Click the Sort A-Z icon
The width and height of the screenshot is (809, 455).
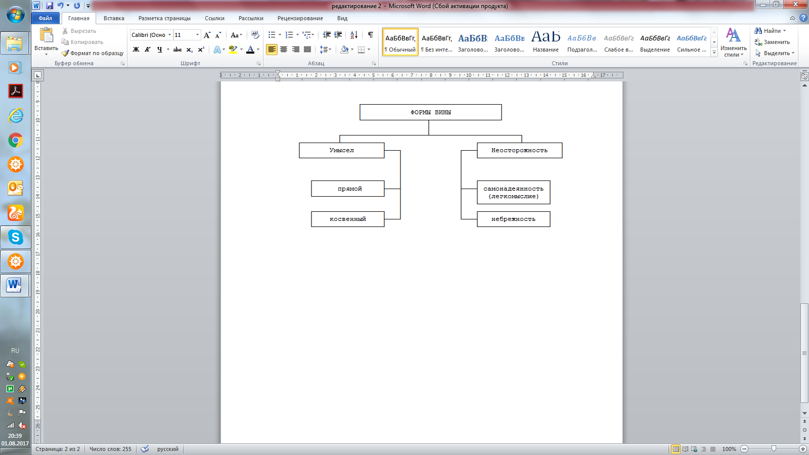pos(354,35)
